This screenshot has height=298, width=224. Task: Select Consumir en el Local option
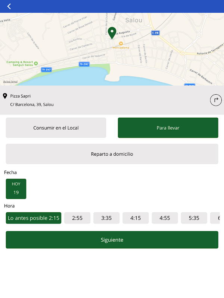tap(56, 128)
